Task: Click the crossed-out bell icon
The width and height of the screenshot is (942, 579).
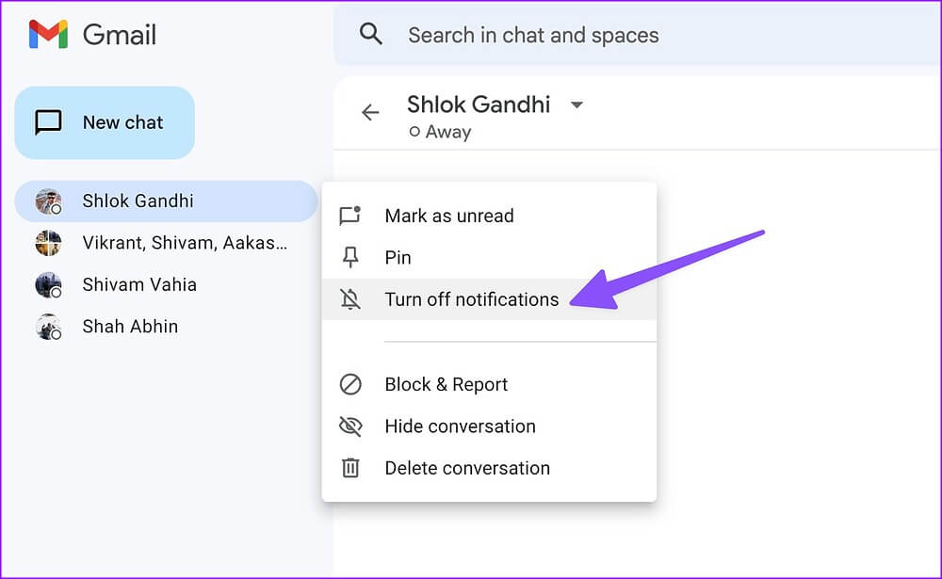Action: click(x=350, y=299)
